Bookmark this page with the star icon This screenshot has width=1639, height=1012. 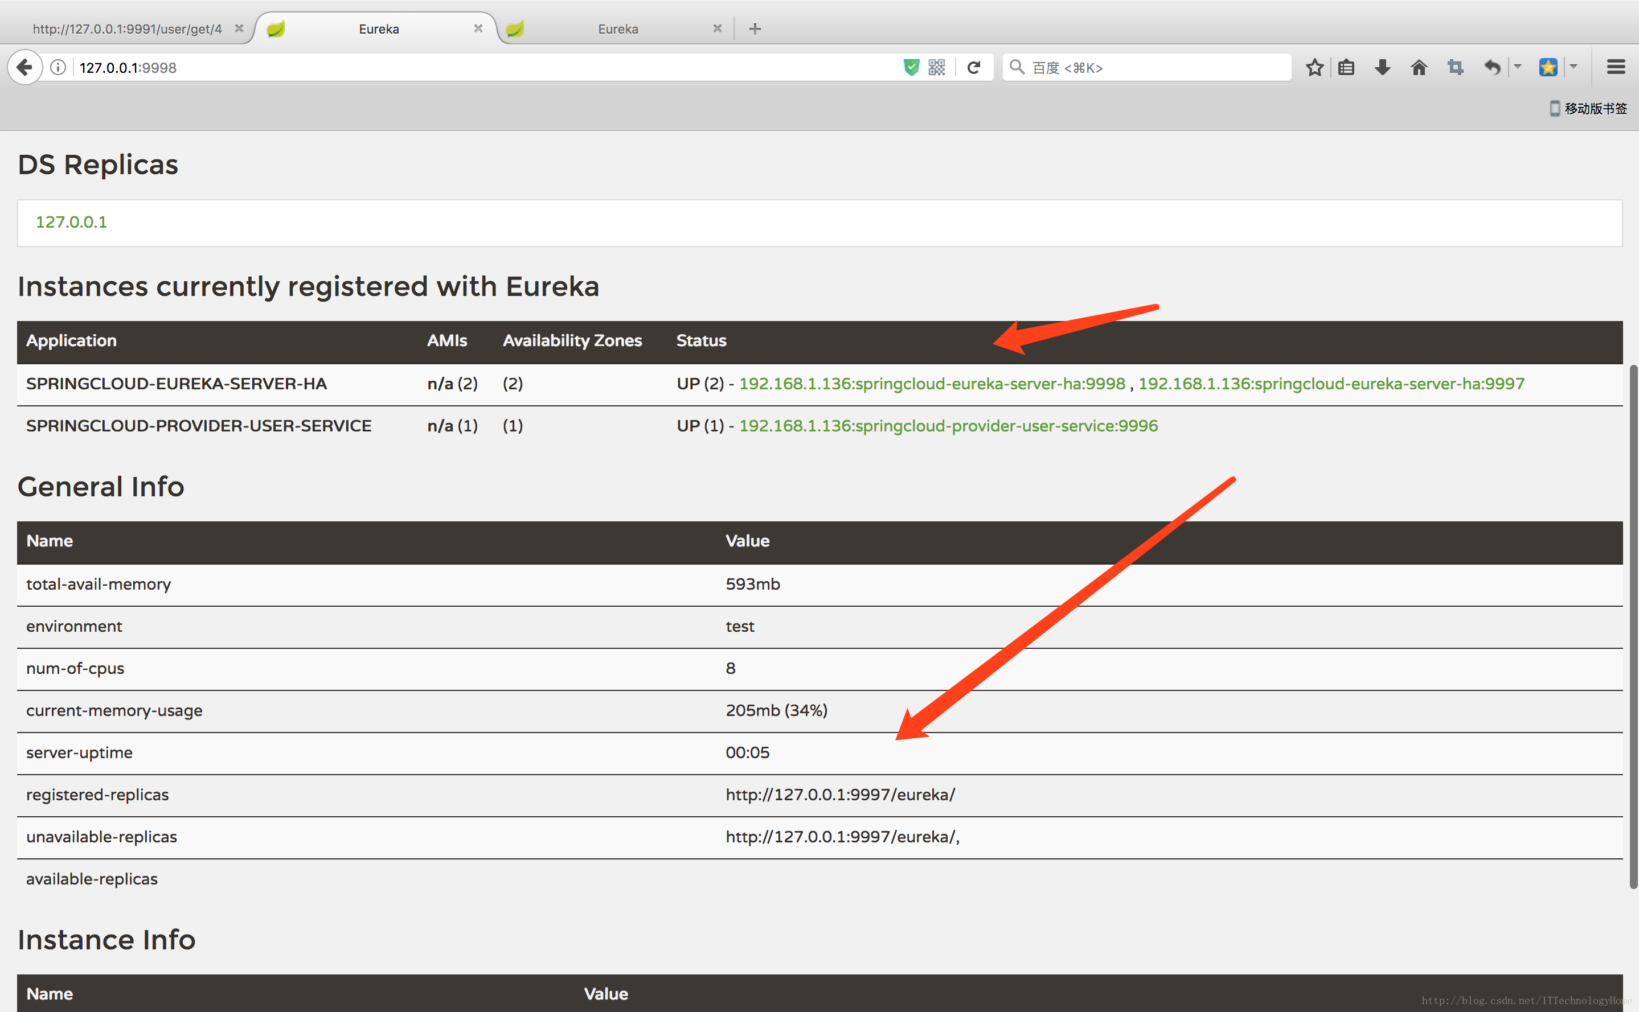1314,68
